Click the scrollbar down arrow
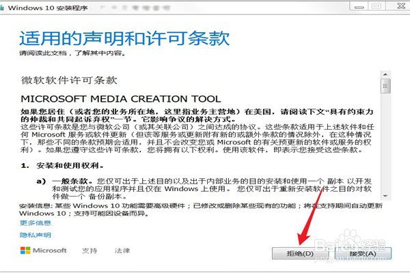The width and height of the screenshot is (410, 273). [x=385, y=196]
